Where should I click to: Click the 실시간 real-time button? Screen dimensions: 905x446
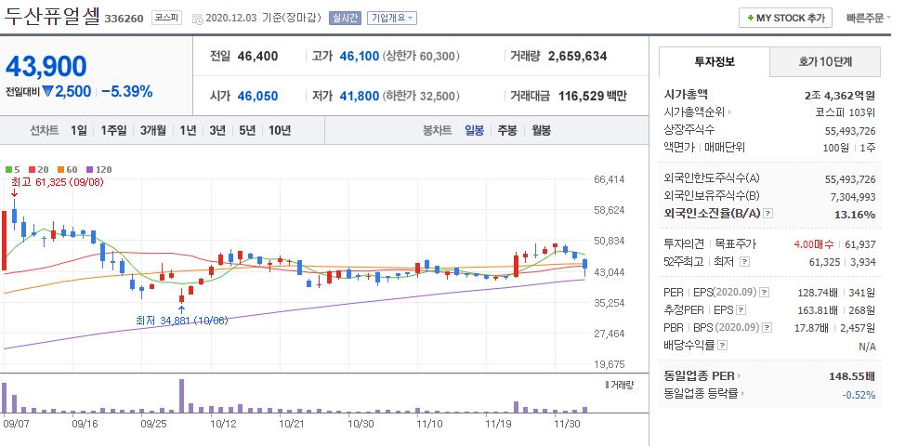pyautogui.click(x=345, y=18)
